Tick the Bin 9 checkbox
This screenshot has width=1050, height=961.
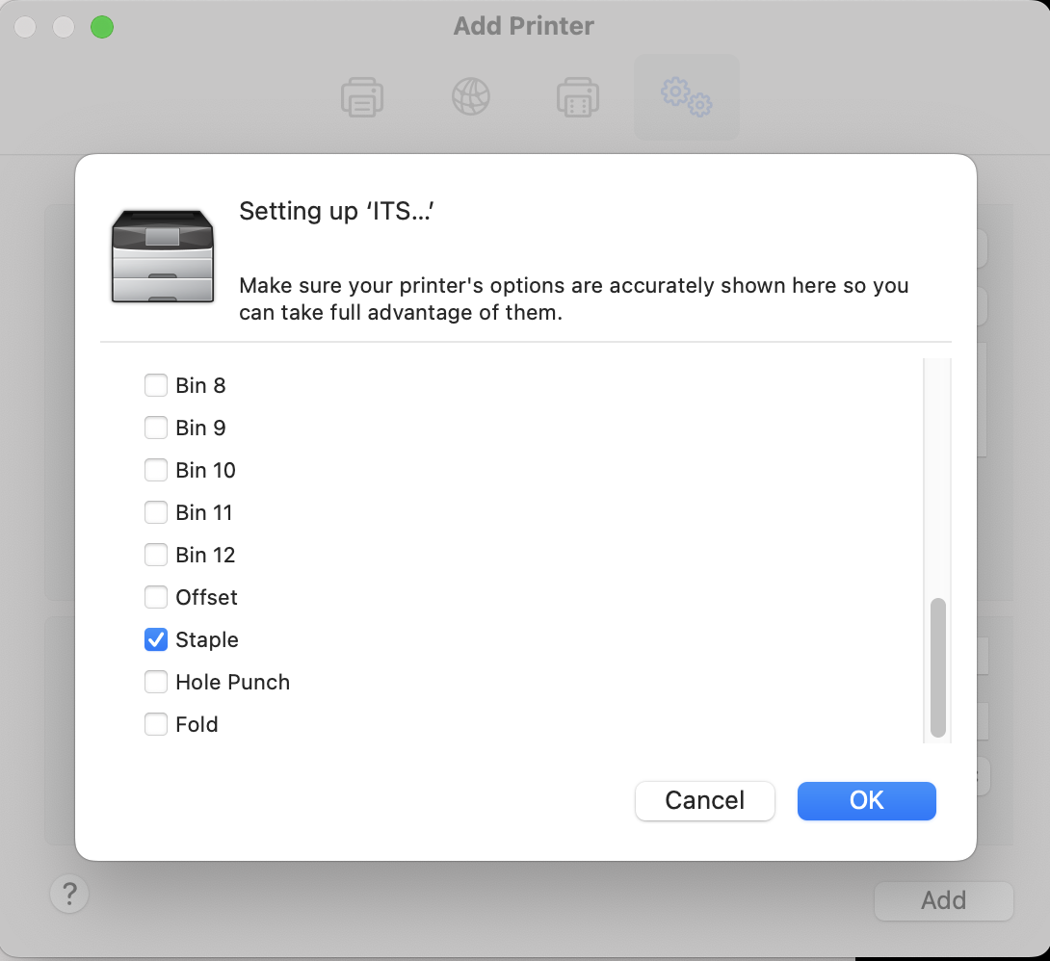point(156,428)
